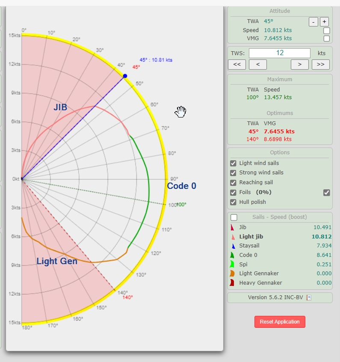Raise TWS one step with > button
Screen dimensions: 340x362
(300, 65)
